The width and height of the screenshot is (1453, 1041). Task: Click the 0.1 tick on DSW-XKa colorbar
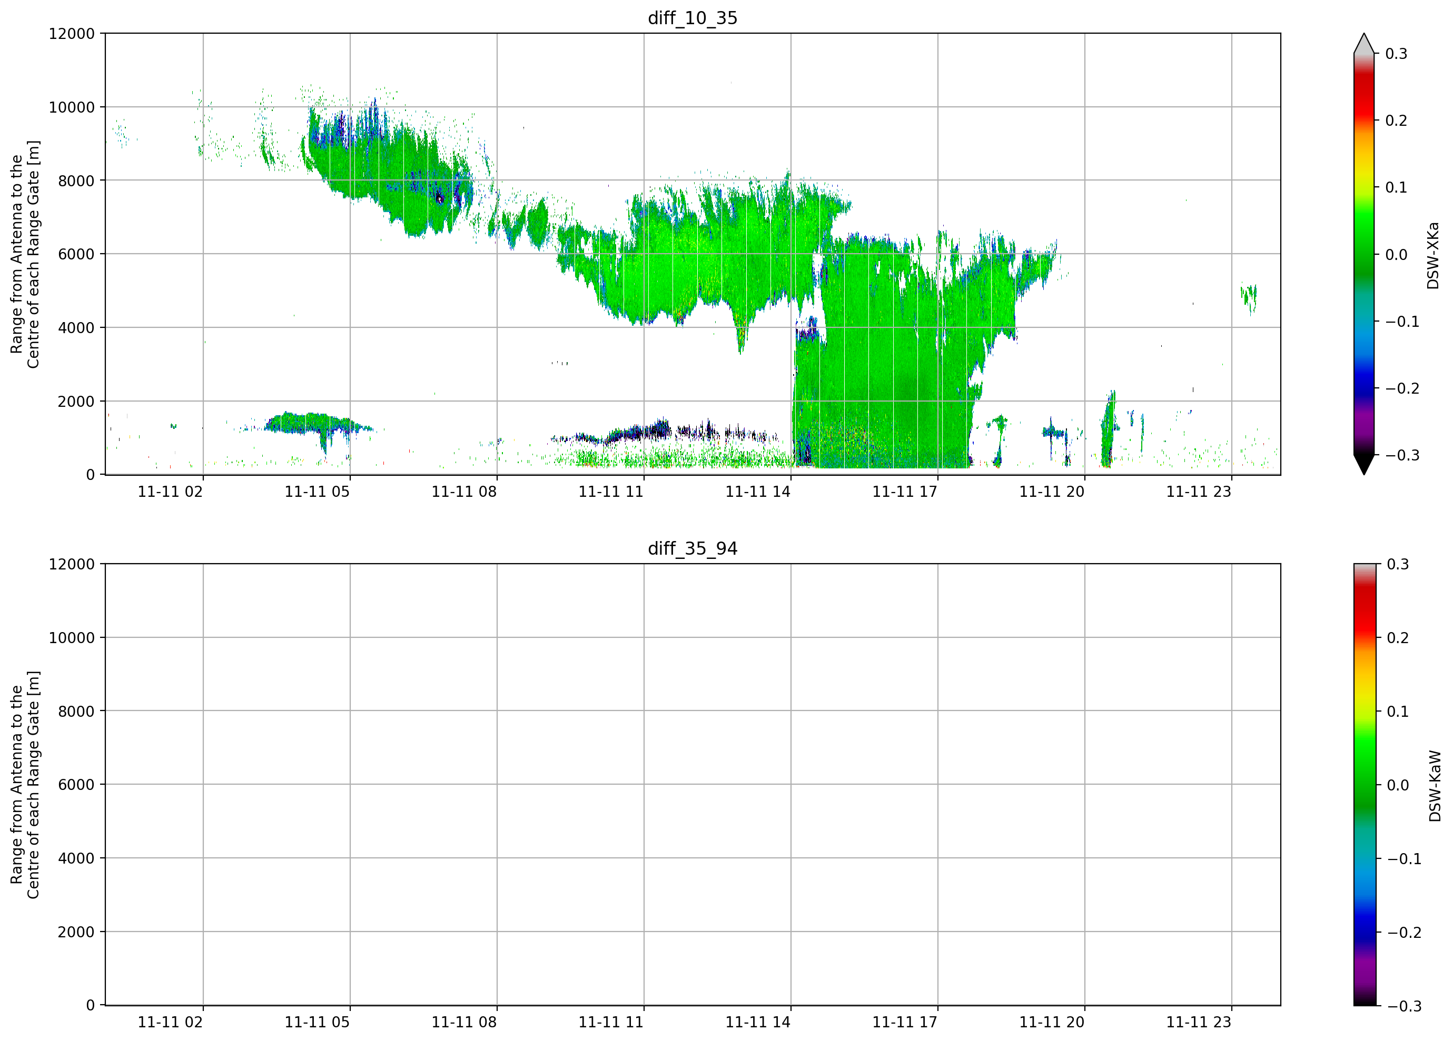[x=1397, y=187]
